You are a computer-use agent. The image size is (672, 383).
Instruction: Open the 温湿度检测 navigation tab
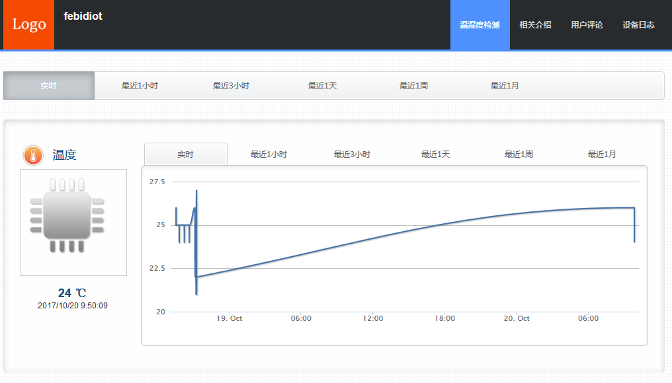point(480,25)
